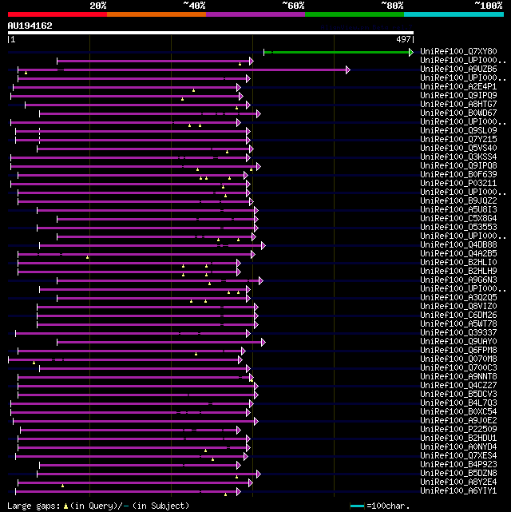511x512 pixels.
Task: Select the UniRef100_Q4CZ27 label
Action: [x=458, y=386]
